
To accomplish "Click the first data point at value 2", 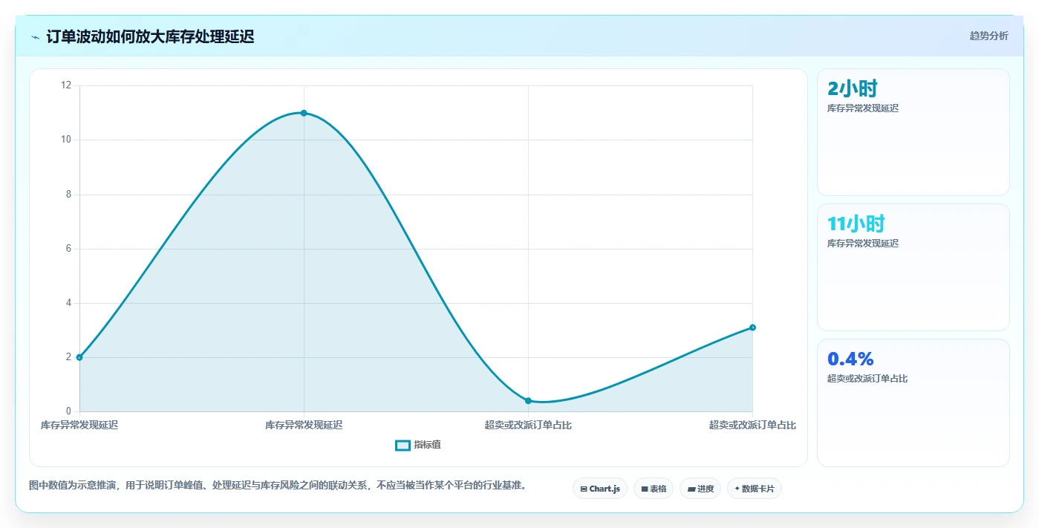I will 79,357.
